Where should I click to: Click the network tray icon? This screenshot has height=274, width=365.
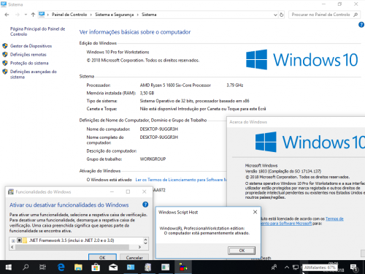[x=296, y=267]
